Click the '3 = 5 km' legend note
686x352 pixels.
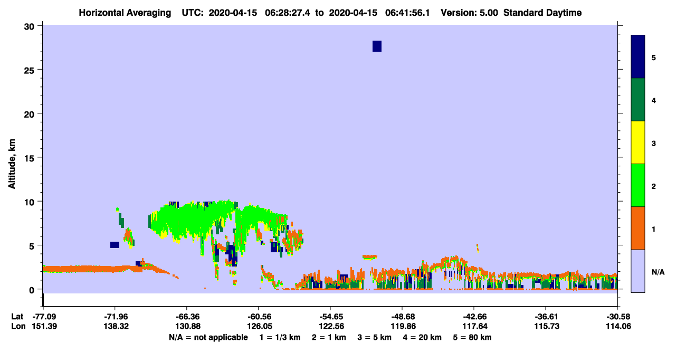(x=375, y=337)
